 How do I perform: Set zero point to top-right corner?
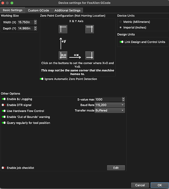[89, 29]
